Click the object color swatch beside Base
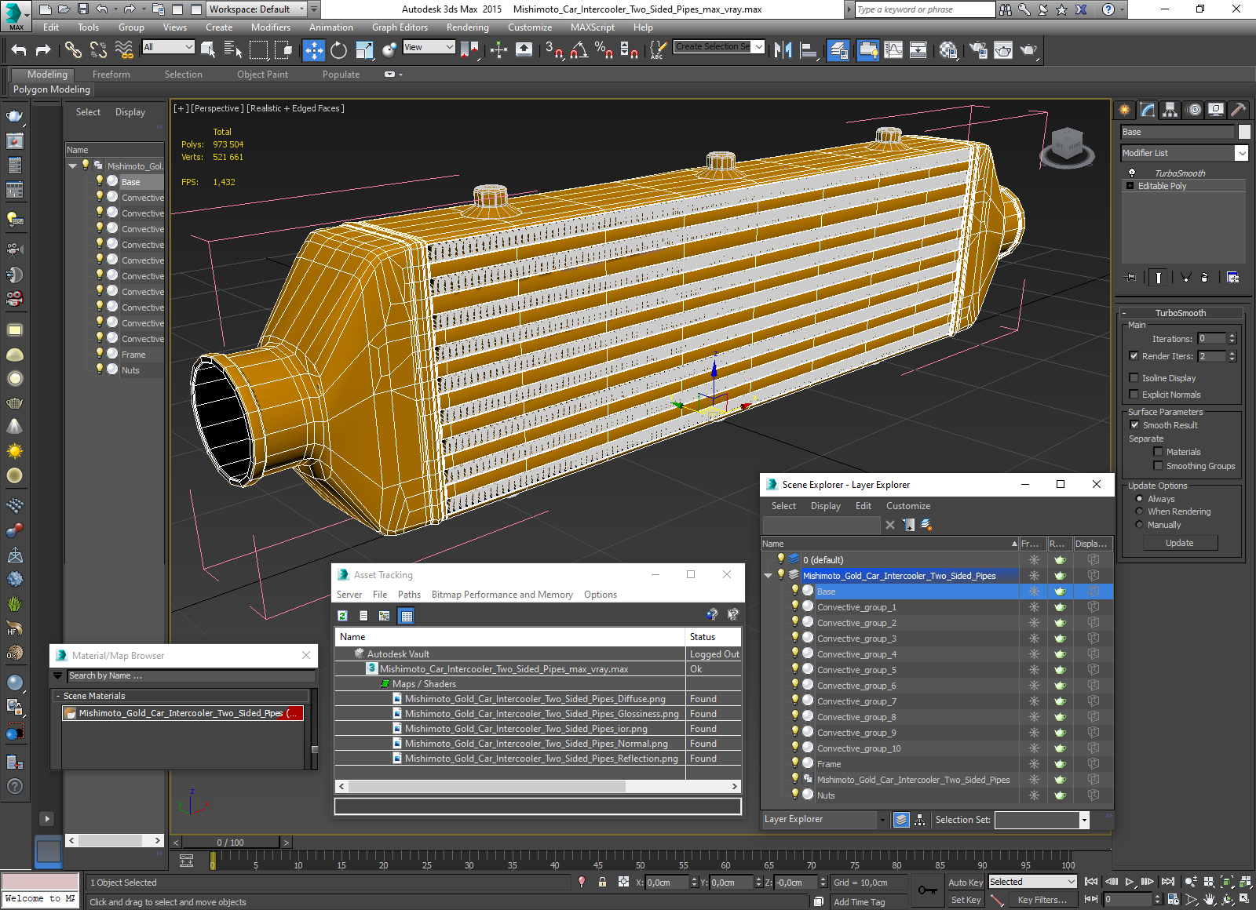The width and height of the screenshot is (1256, 910). [1244, 132]
